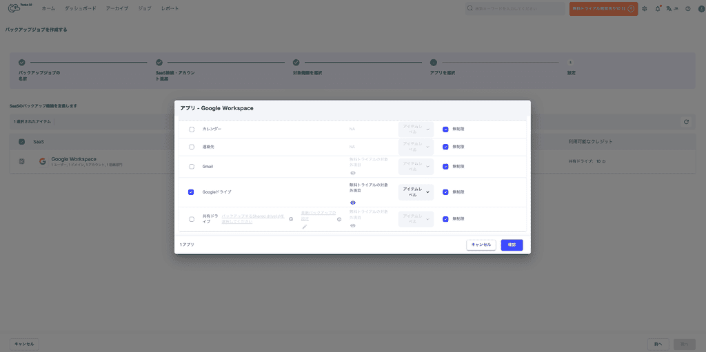The width and height of the screenshot is (706, 352).
Task: Click the step 3 対象範囲を選択 checkmark
Action: coord(296,63)
